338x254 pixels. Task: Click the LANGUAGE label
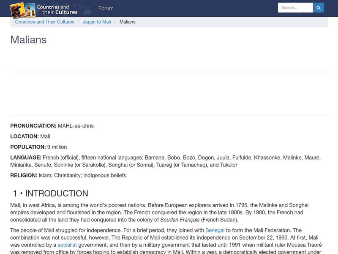point(26,157)
